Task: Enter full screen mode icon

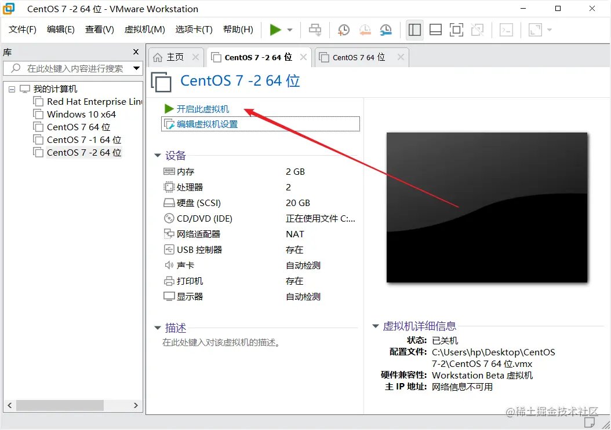Action: (456, 30)
